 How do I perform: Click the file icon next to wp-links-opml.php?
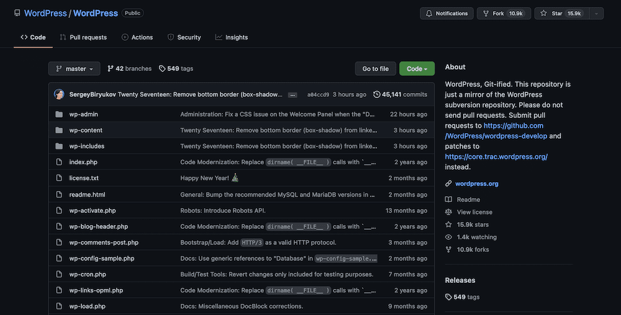point(59,290)
